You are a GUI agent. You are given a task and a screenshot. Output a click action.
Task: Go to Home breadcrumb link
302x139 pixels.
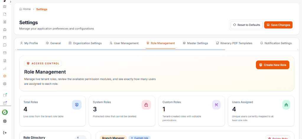coord(25,9)
